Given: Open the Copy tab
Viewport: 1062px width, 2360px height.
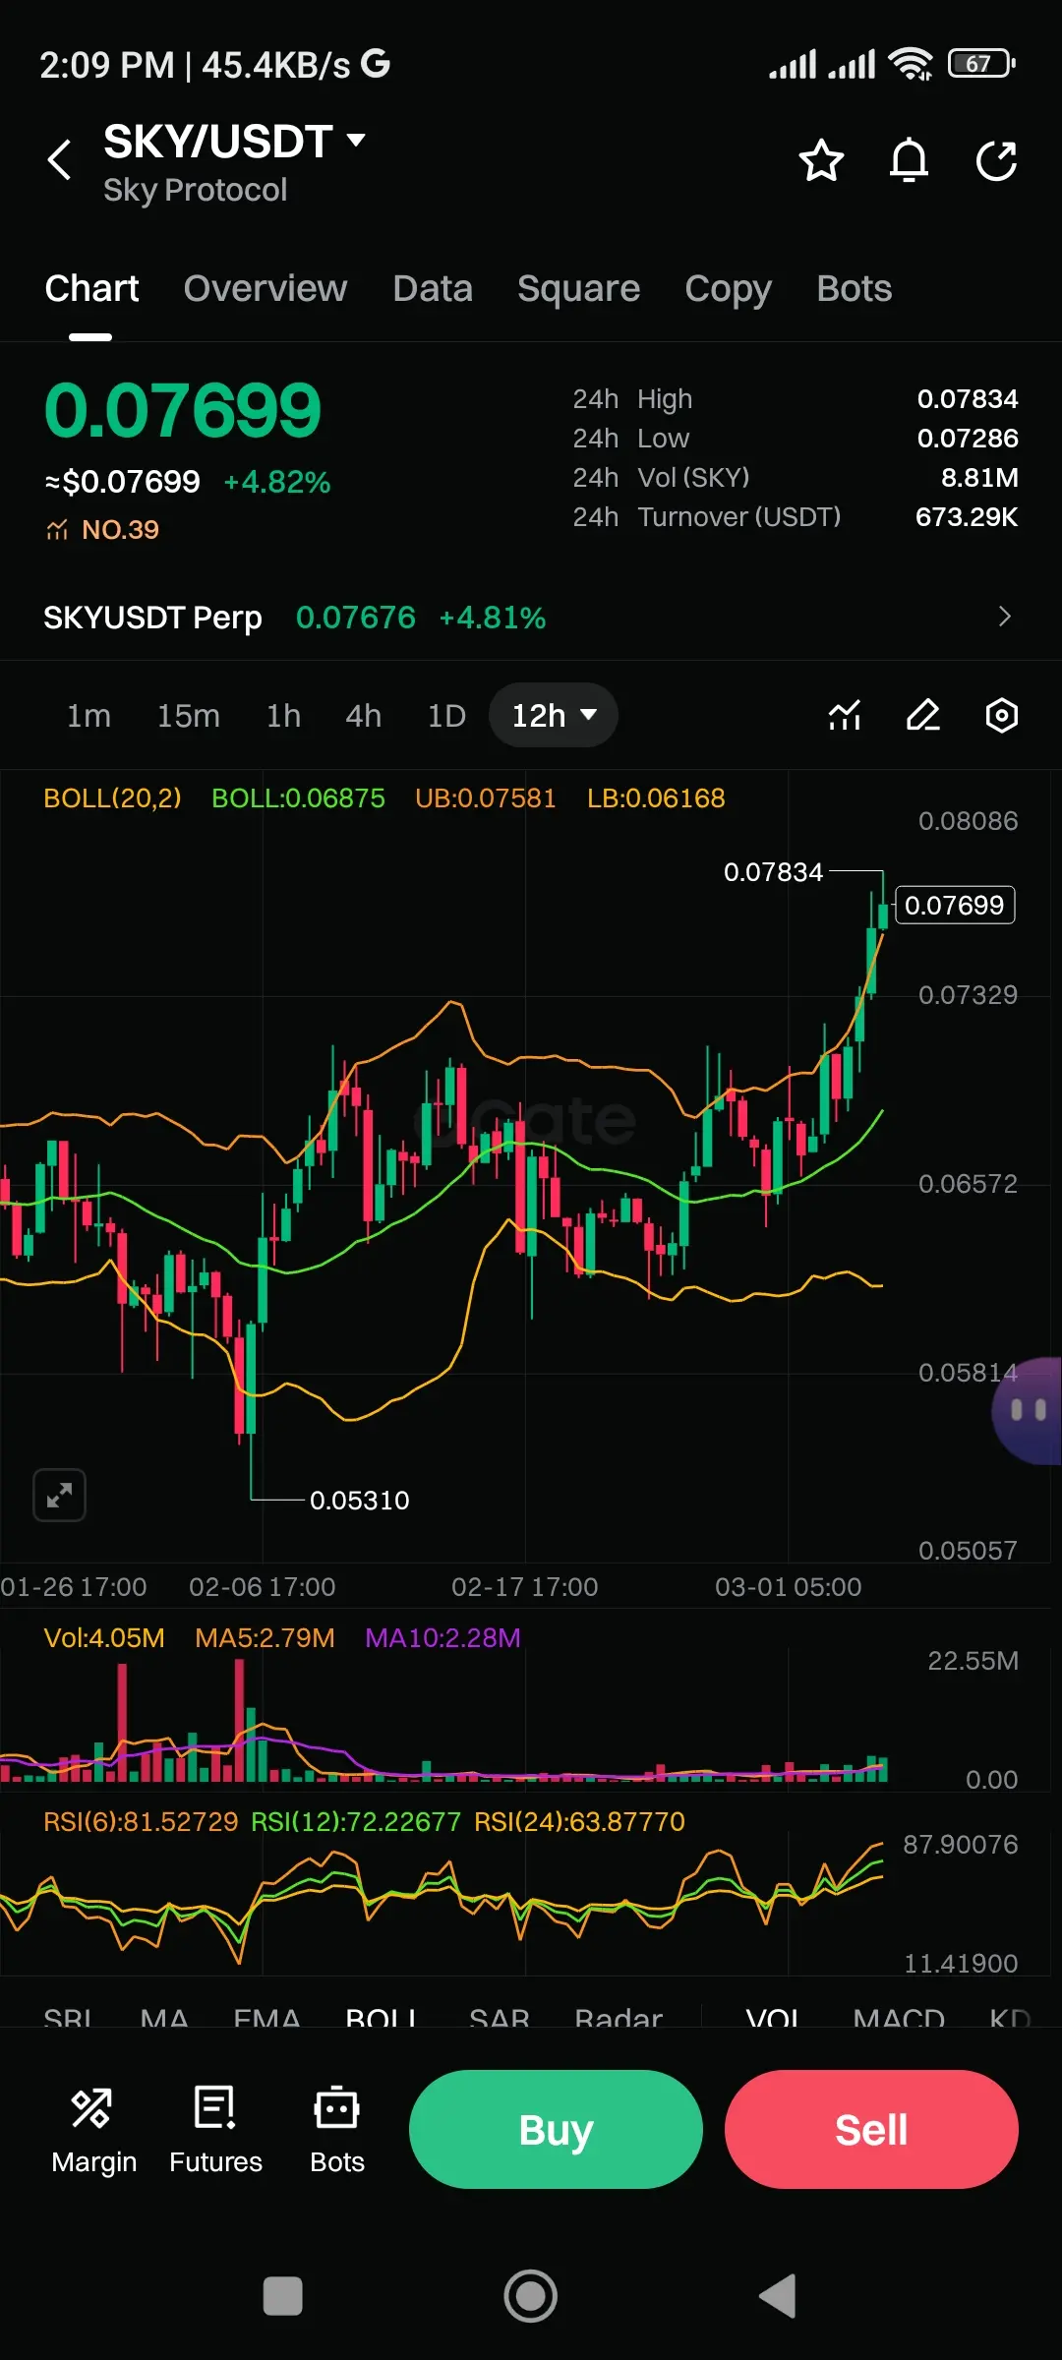Looking at the screenshot, I should pos(728,289).
